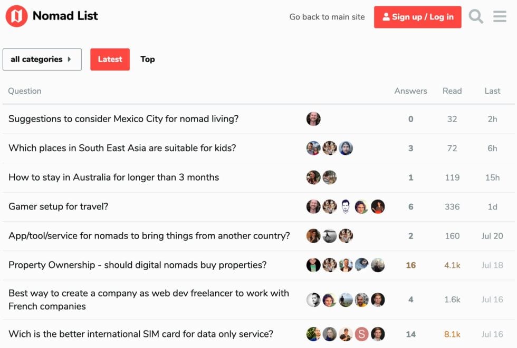This screenshot has width=517, height=348.
Task: Click the last avatar on Gamer setup row
Action: pos(378,206)
